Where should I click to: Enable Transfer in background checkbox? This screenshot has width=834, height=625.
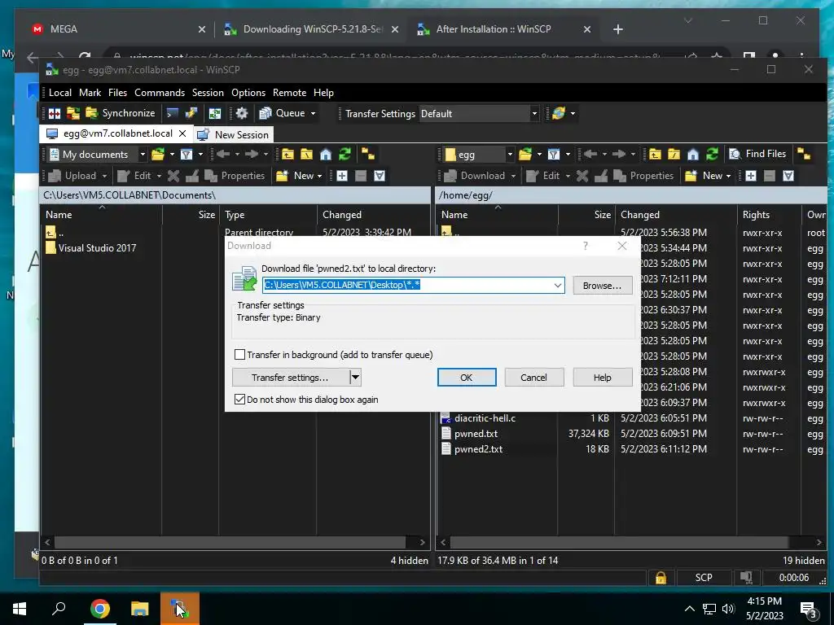pyautogui.click(x=240, y=355)
